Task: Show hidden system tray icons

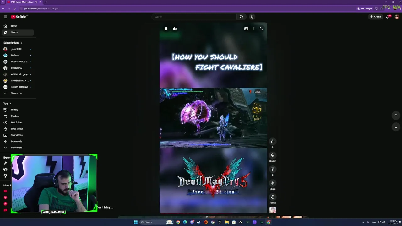Action: click(363, 222)
